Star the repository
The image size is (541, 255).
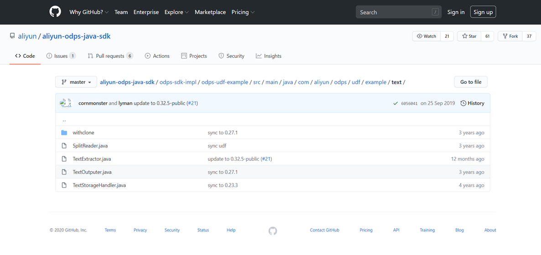(x=469, y=36)
